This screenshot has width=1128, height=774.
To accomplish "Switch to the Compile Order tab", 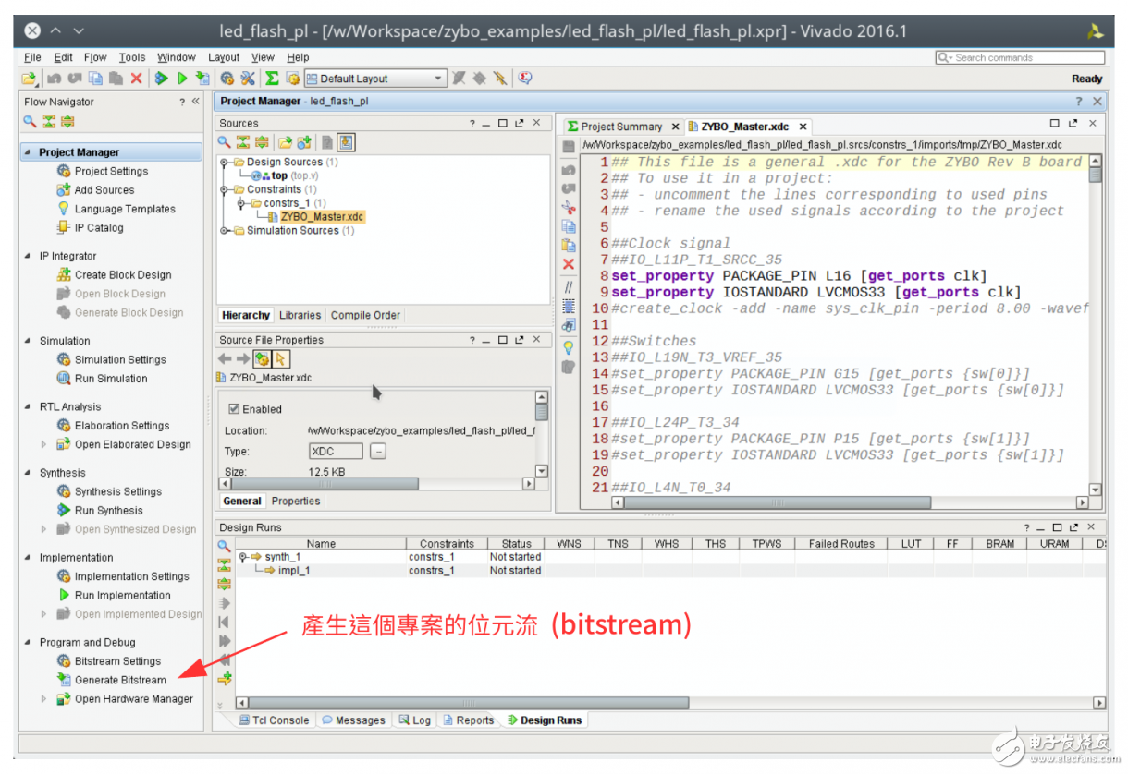I will pyautogui.click(x=365, y=315).
